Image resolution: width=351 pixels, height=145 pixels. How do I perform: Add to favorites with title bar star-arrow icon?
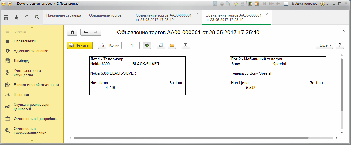(x=236, y=4)
